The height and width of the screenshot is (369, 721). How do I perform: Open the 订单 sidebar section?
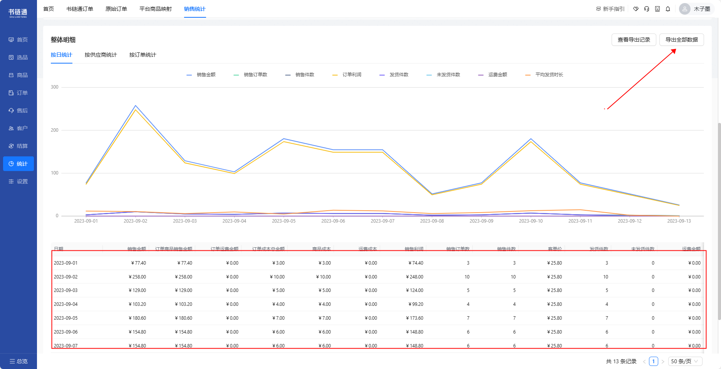(18, 93)
